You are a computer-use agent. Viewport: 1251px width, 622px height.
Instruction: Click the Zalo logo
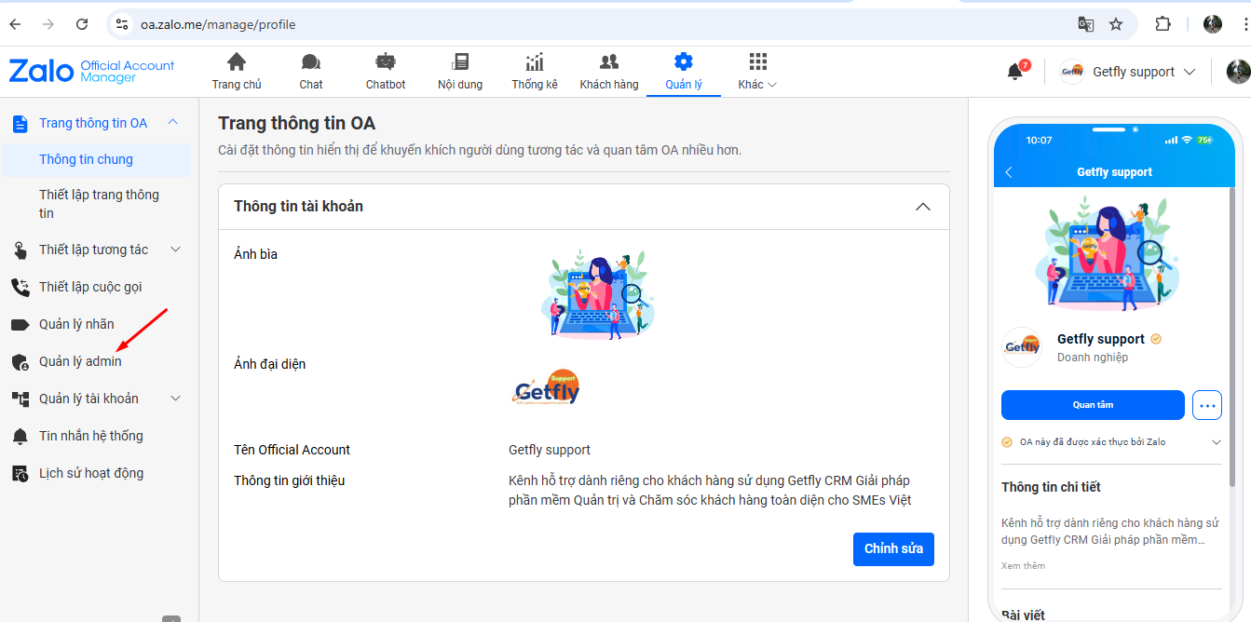coord(41,72)
